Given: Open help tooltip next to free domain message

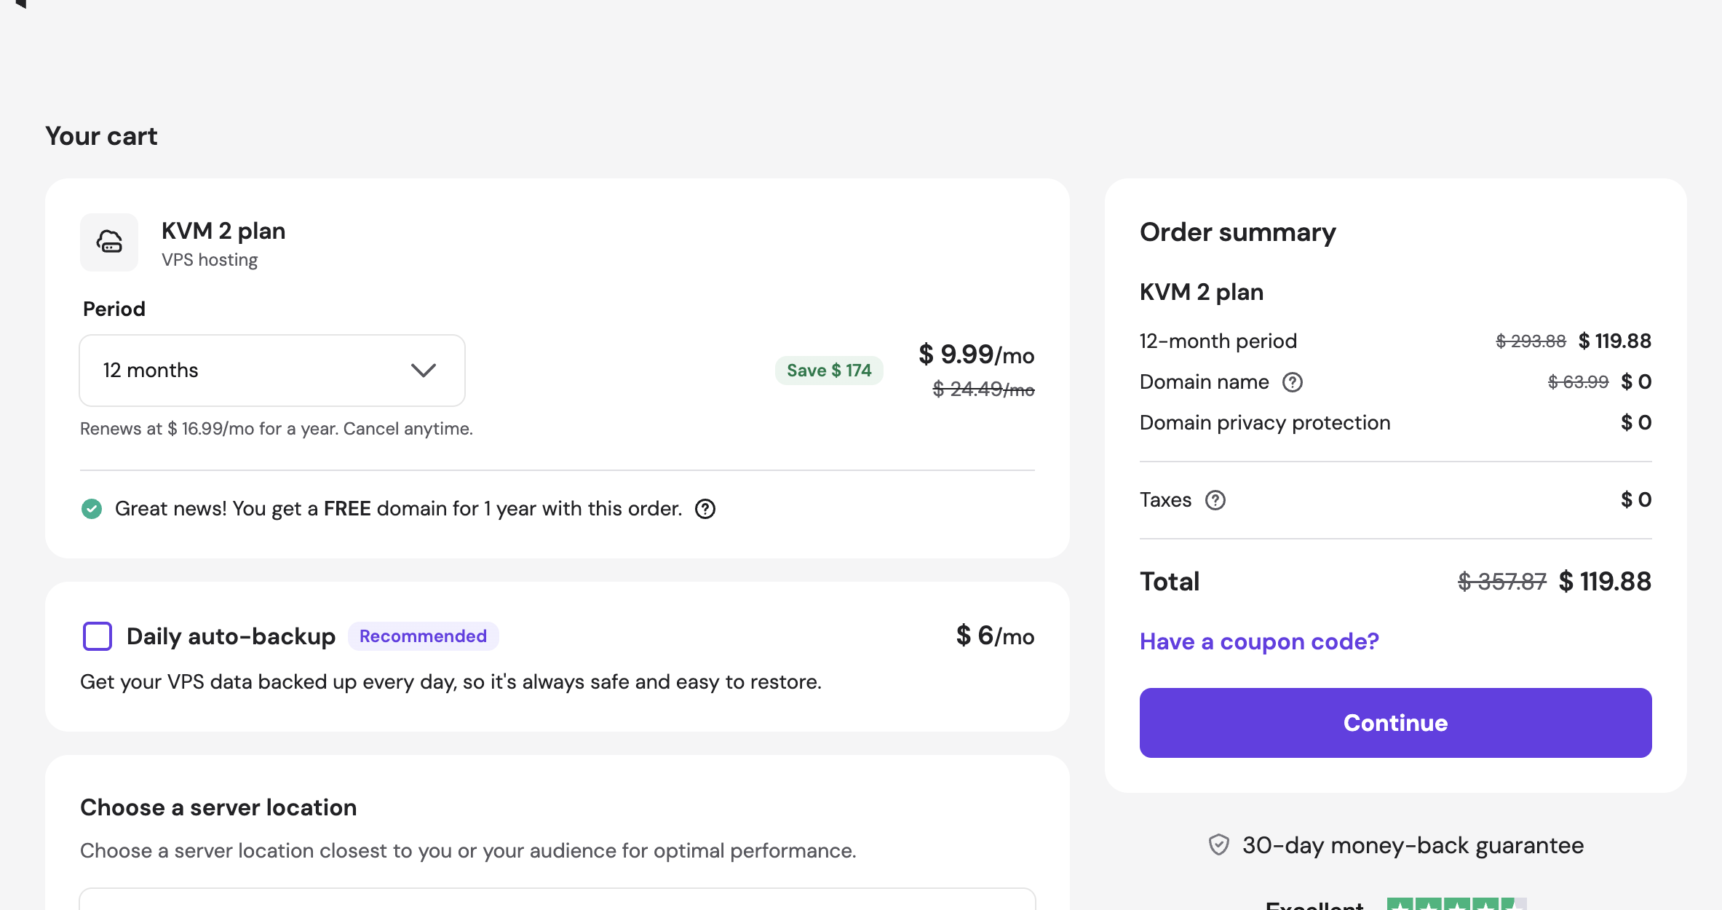Looking at the screenshot, I should (705, 509).
